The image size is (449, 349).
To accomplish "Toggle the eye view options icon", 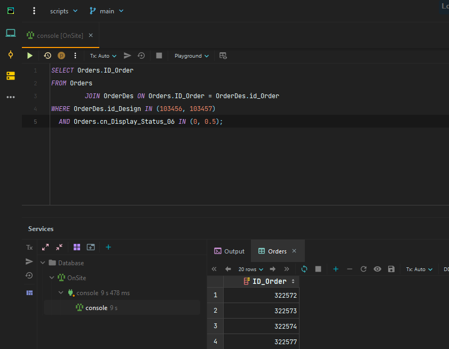I will pyautogui.click(x=378, y=269).
